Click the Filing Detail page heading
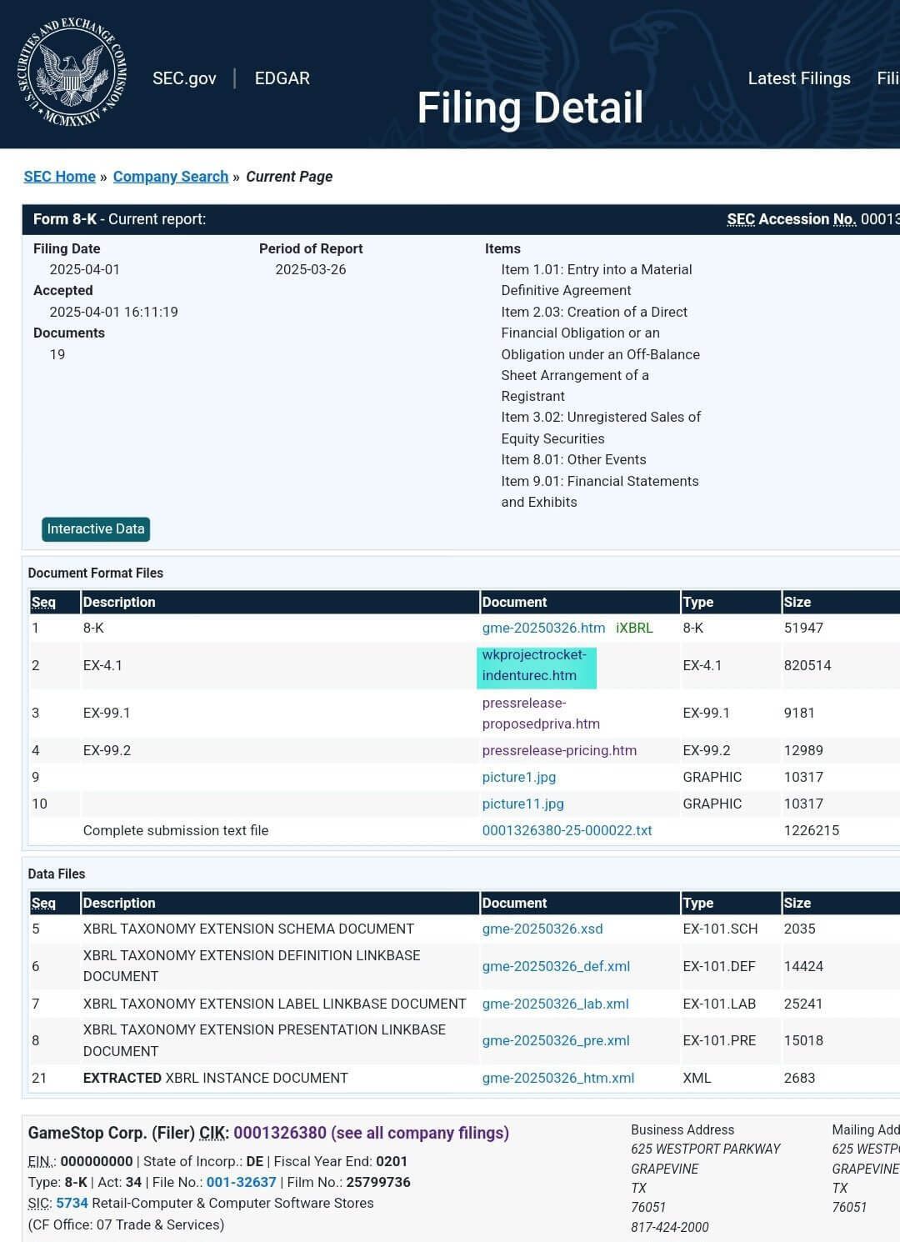 pyautogui.click(x=530, y=108)
